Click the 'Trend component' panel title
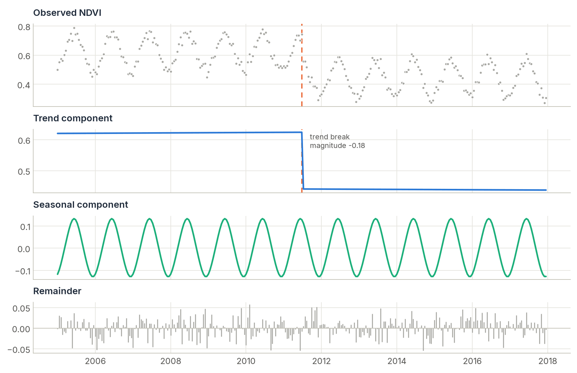Image resolution: width=577 pixels, height=373 pixels. pyautogui.click(x=73, y=118)
